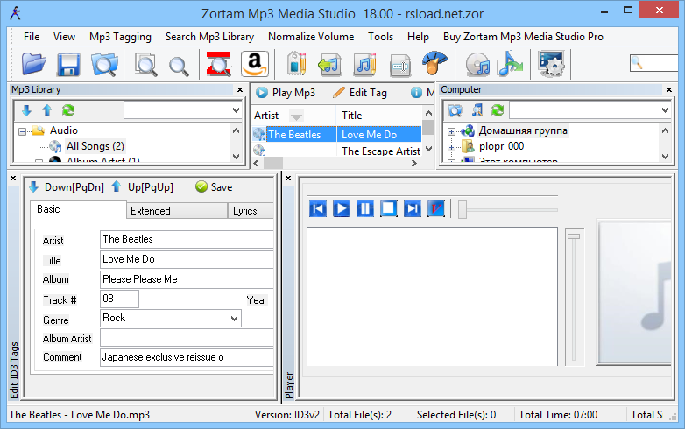Click the red-banded magnifier search icon
Viewport: 685px width, 429px height.
coord(218,64)
